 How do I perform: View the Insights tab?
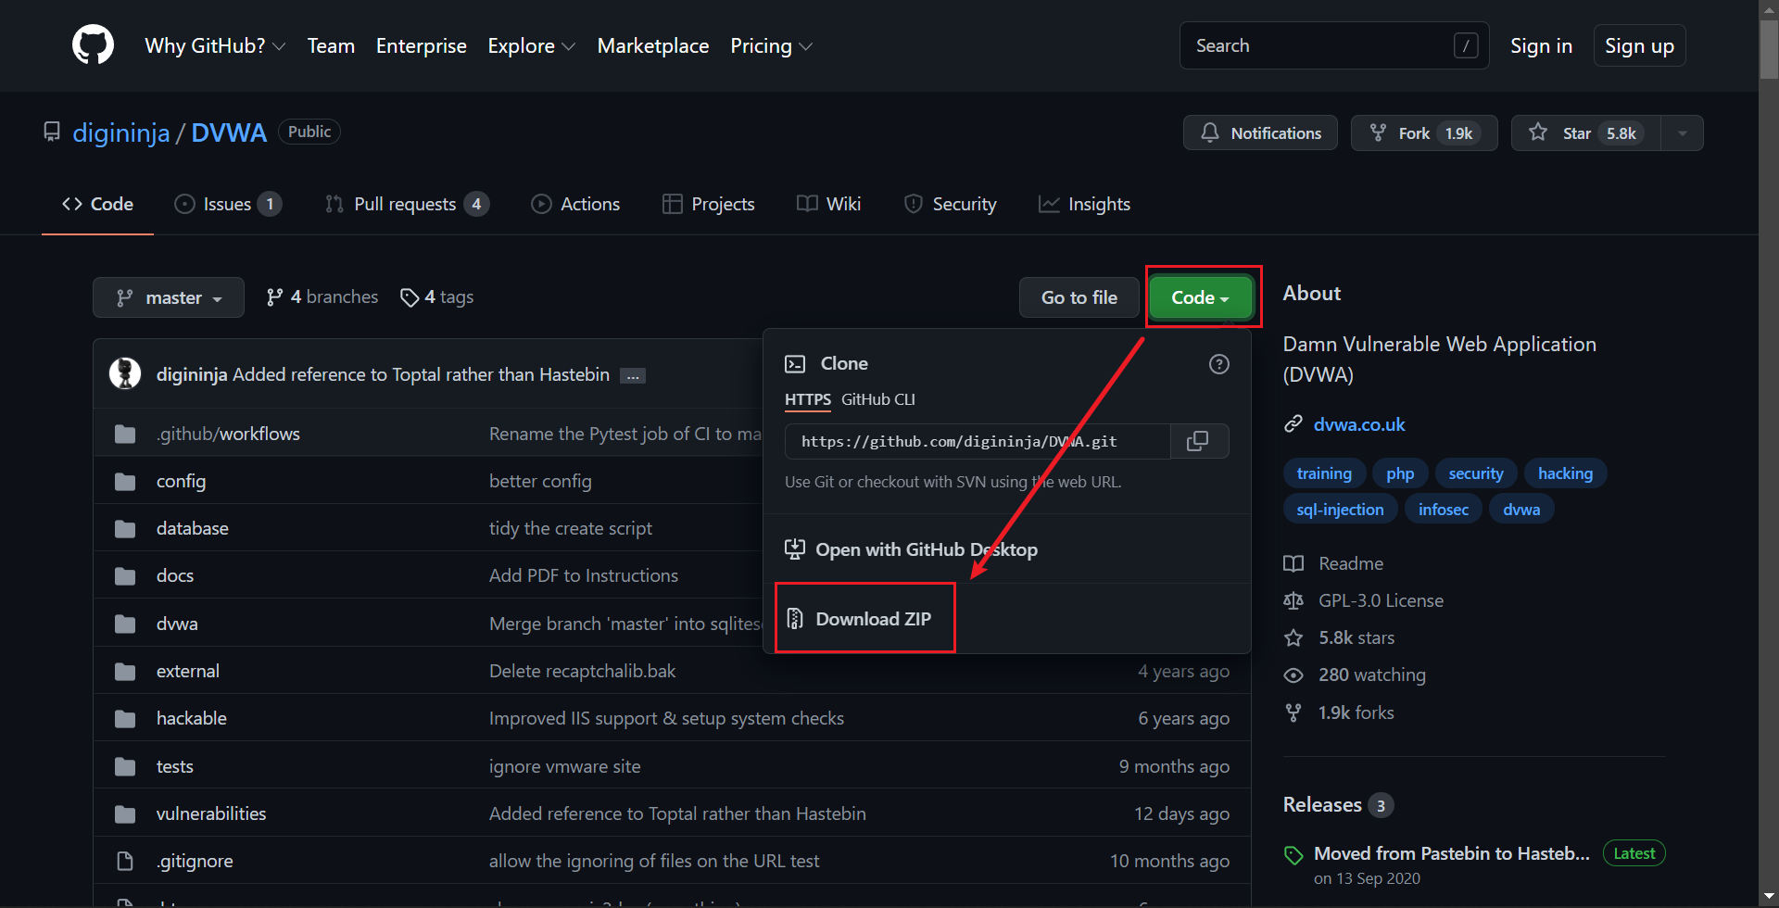coord(1085,204)
